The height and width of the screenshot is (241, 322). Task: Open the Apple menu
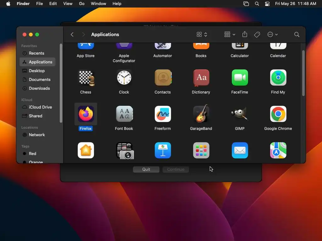(8, 4)
